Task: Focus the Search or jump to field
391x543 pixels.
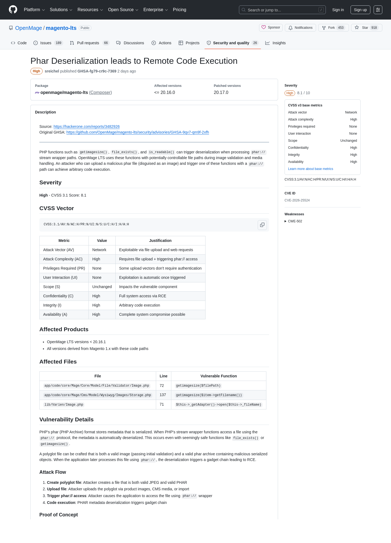Action: pyautogui.click(x=282, y=10)
